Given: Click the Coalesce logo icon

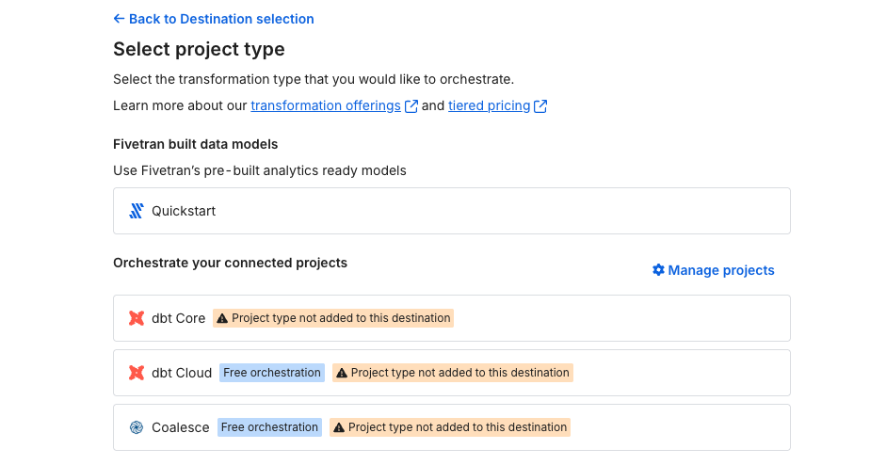Looking at the screenshot, I should 137,427.
